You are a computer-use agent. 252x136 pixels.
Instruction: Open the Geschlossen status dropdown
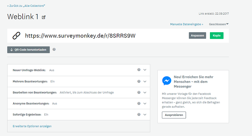[x=219, y=24]
